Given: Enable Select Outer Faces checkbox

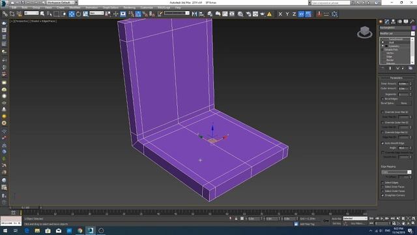Looking at the screenshot, I should pos(382,191).
